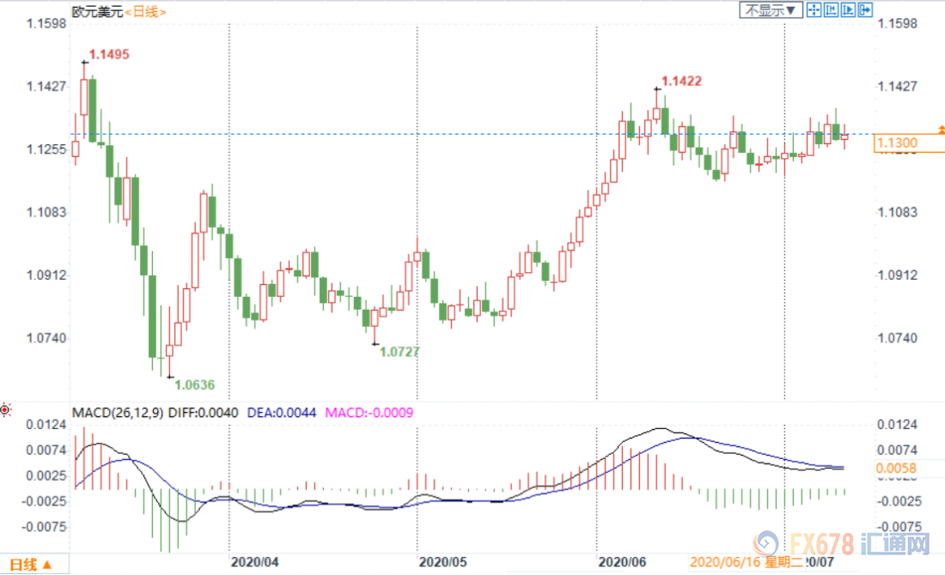The image size is (945, 575).
Task: Click the 2020/05 date on time axis
Action: (443, 561)
